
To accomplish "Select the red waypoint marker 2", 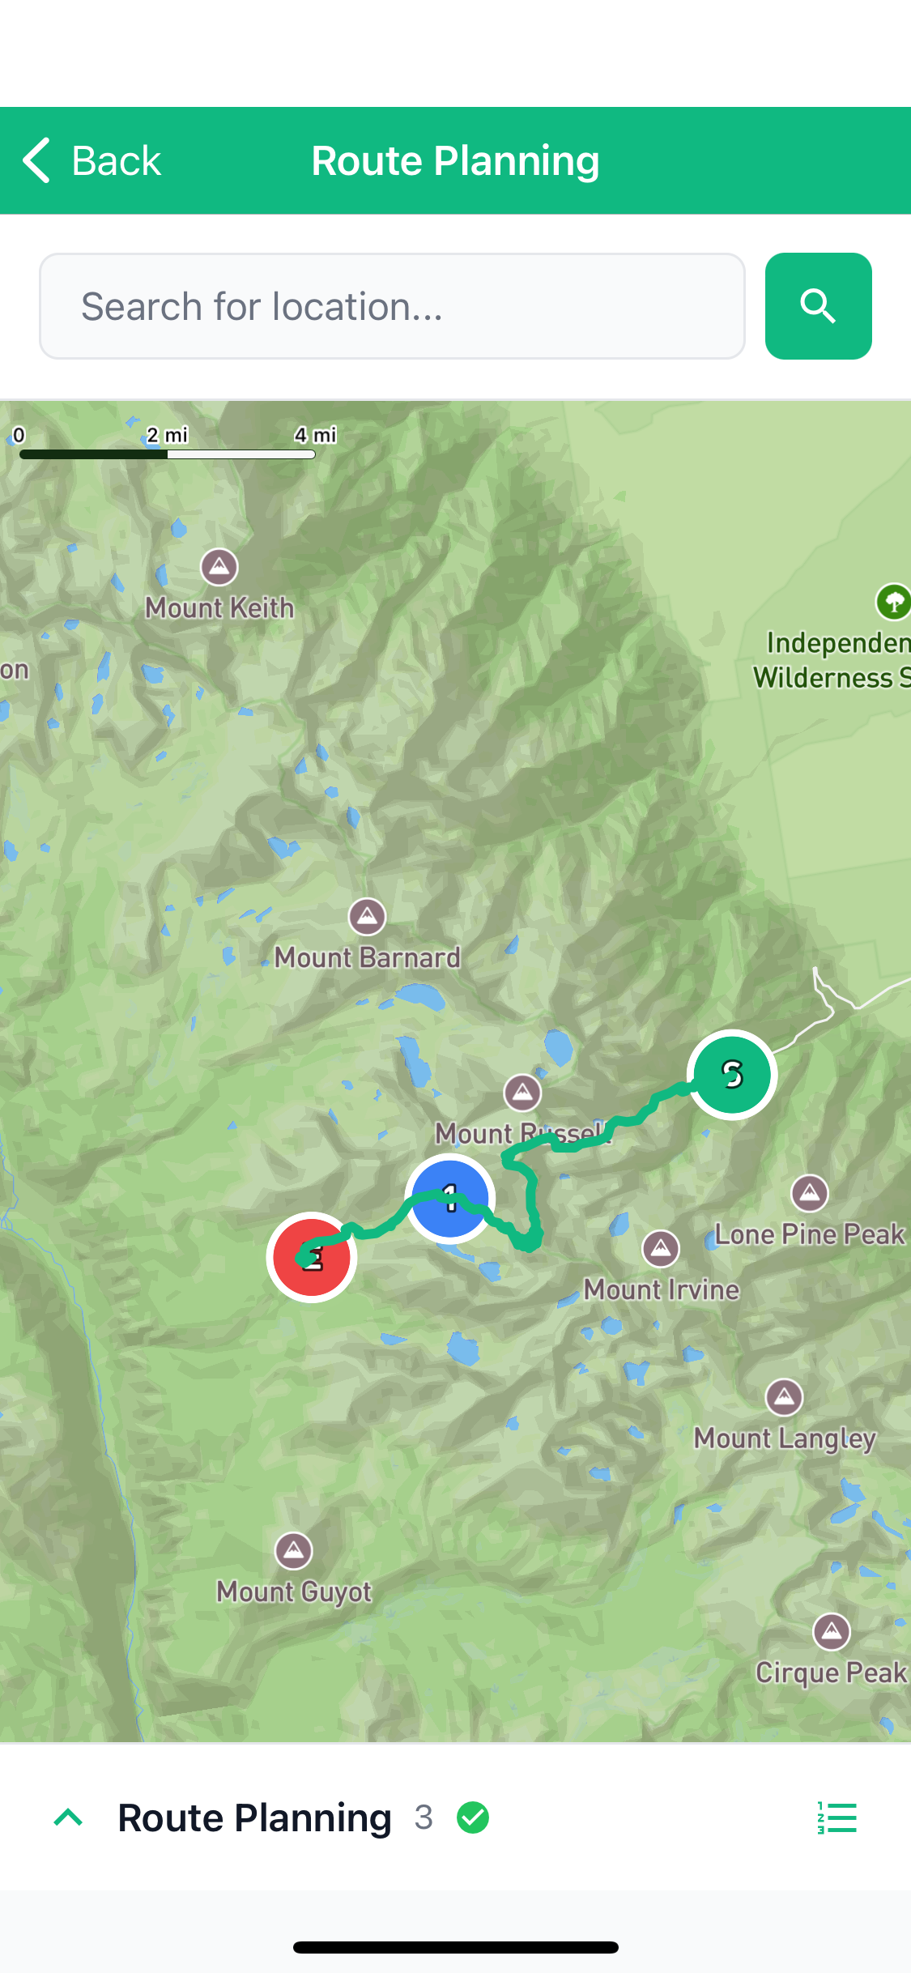I will [x=312, y=1257].
